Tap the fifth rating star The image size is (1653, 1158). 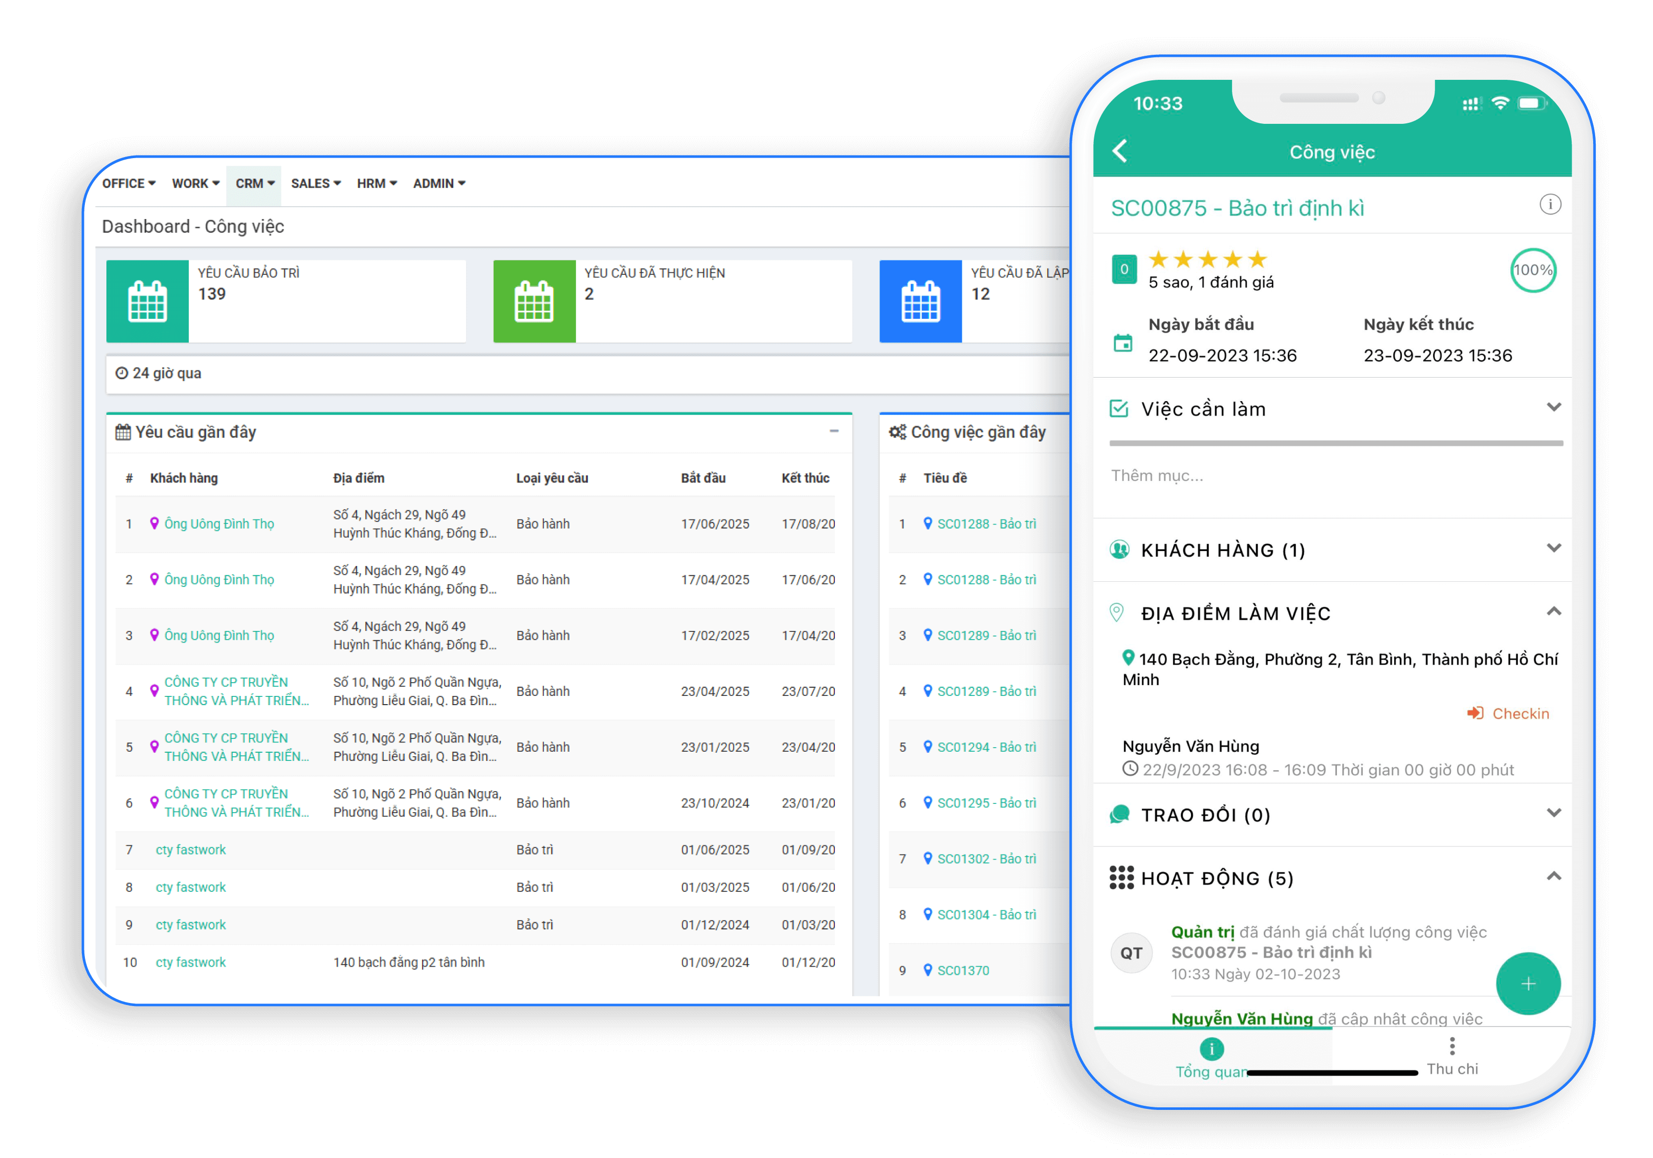pos(1257,259)
